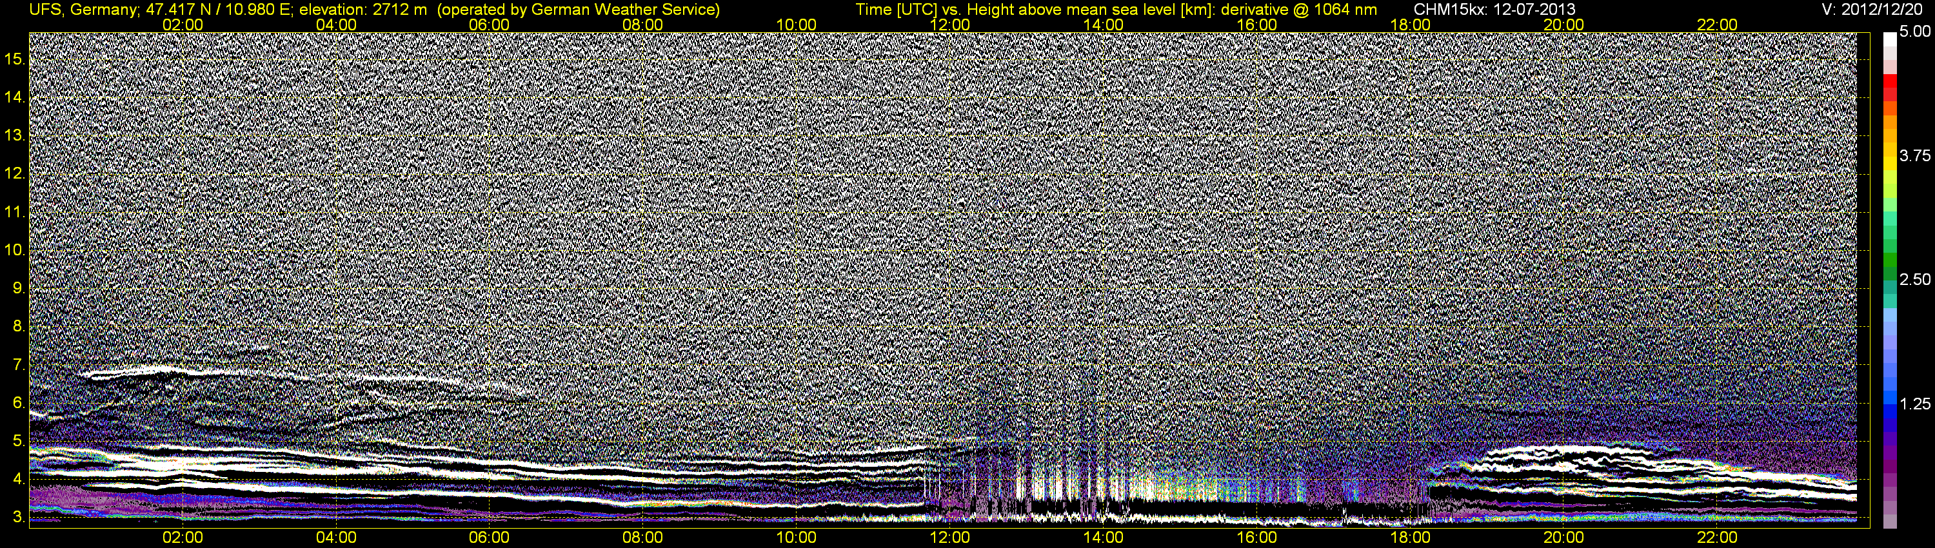Click the 08:00 label on the top time axis

tap(643, 24)
